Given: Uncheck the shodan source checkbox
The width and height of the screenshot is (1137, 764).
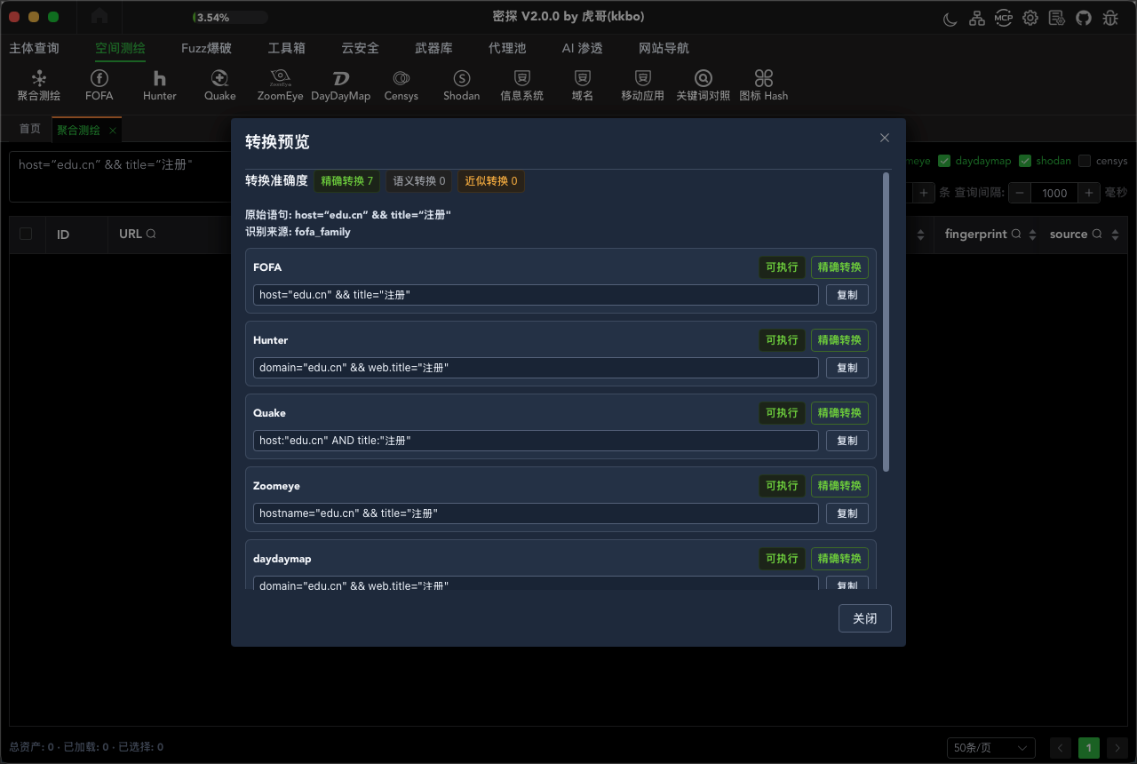Looking at the screenshot, I should point(1025,161).
